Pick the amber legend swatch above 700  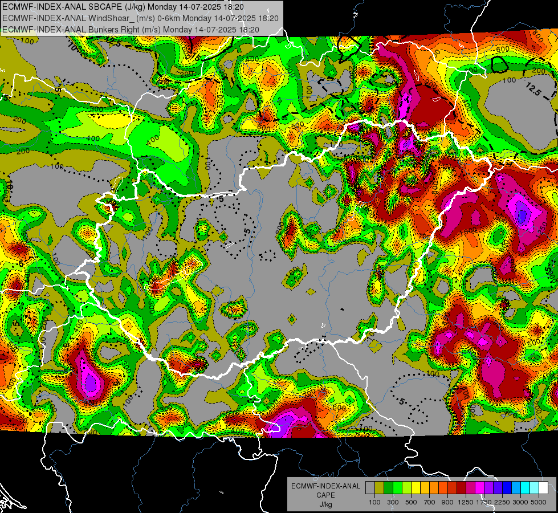(425, 487)
